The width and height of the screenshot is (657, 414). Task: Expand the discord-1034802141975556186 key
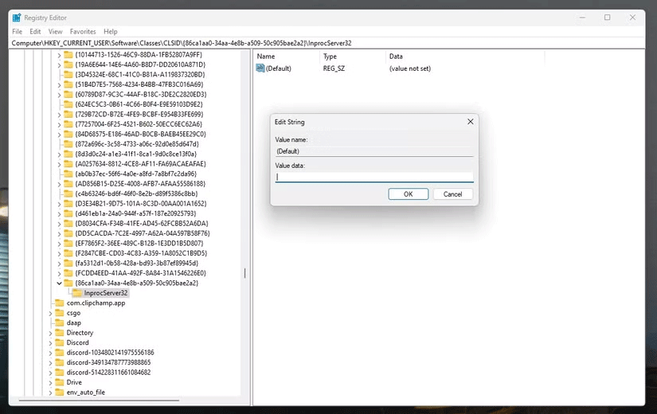coord(50,353)
